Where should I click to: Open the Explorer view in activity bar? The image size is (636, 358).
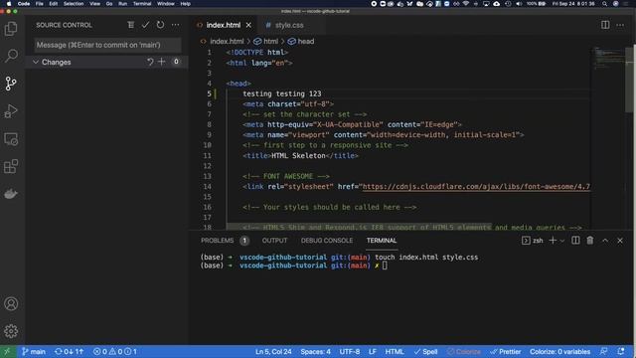pyautogui.click(x=11, y=29)
